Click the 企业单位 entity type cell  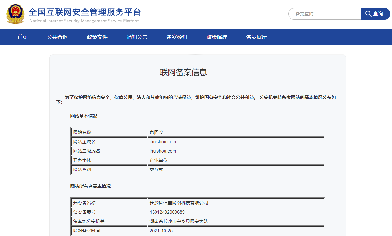tap(158, 160)
